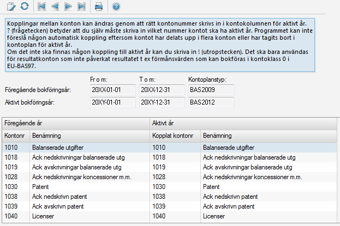Select the BAS2012 kontoplanstyp field
The image size is (340, 226).
(x=207, y=102)
